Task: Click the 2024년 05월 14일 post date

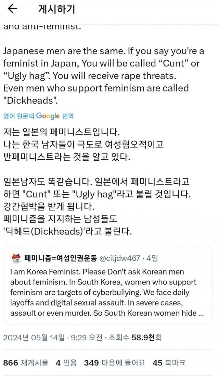Action: pos(34,338)
